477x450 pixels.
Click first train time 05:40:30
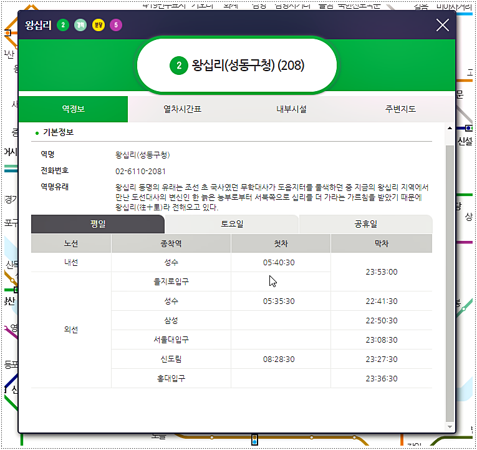[x=279, y=263]
